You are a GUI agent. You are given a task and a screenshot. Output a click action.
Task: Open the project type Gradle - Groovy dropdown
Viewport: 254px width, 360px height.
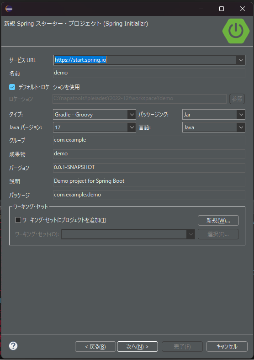(95, 115)
